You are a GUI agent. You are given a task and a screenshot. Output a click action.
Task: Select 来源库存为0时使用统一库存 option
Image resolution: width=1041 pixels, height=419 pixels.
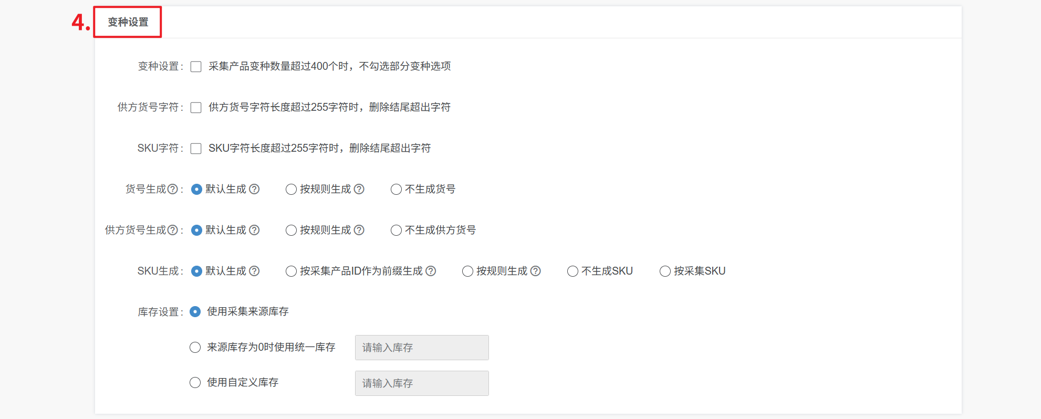195,348
